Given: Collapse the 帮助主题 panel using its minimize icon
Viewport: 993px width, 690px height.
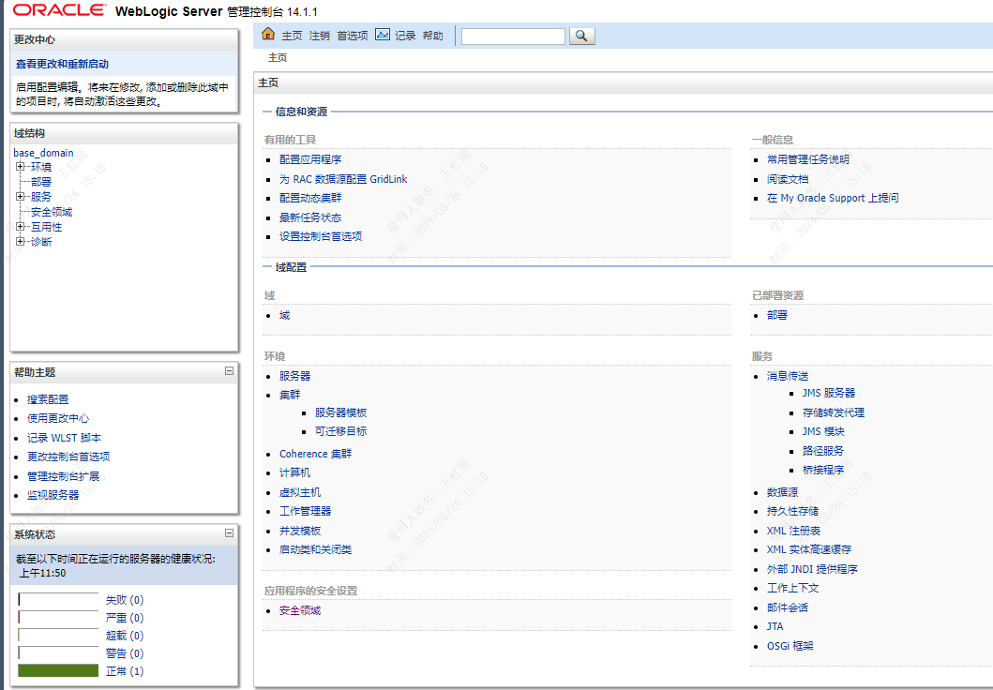Looking at the screenshot, I should tap(229, 371).
